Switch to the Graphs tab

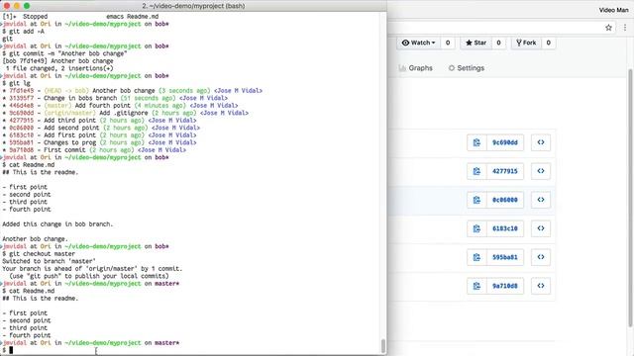coord(416,68)
